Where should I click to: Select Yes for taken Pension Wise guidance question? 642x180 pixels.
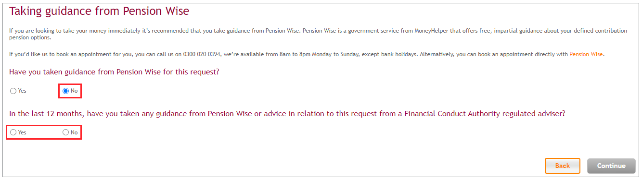pos(13,91)
